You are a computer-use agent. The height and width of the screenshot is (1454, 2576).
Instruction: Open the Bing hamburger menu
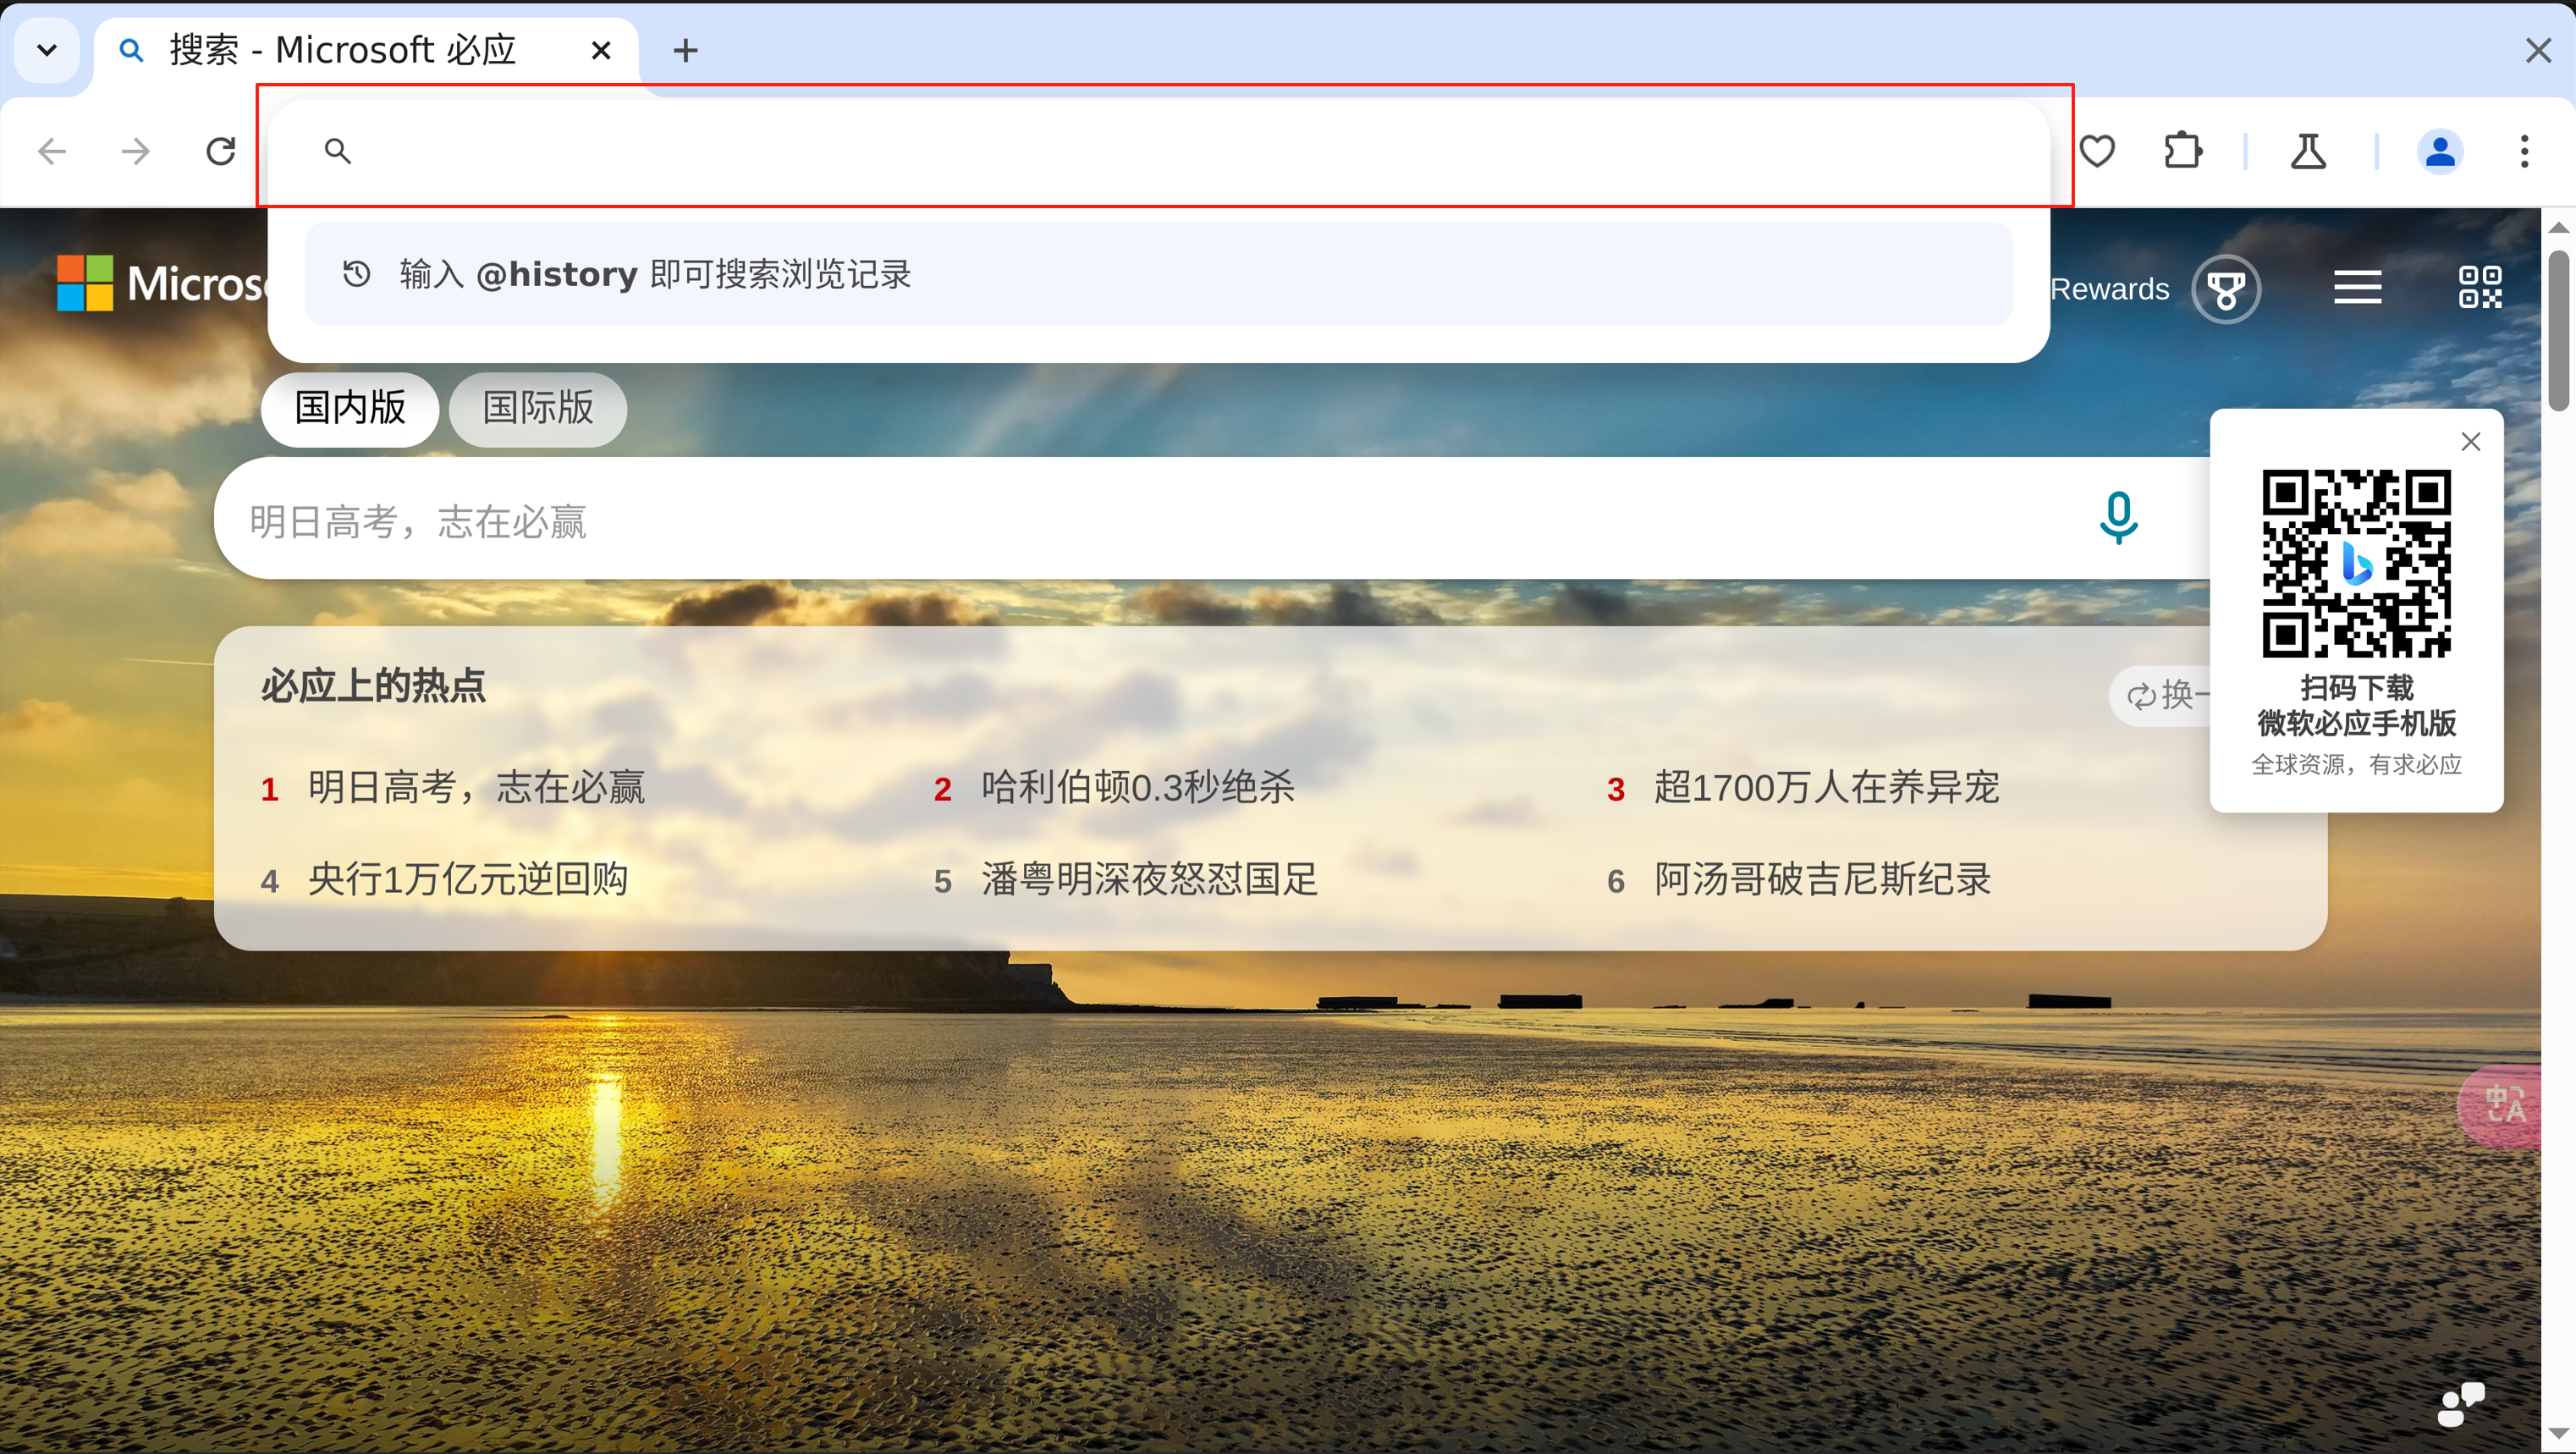coord(2358,288)
